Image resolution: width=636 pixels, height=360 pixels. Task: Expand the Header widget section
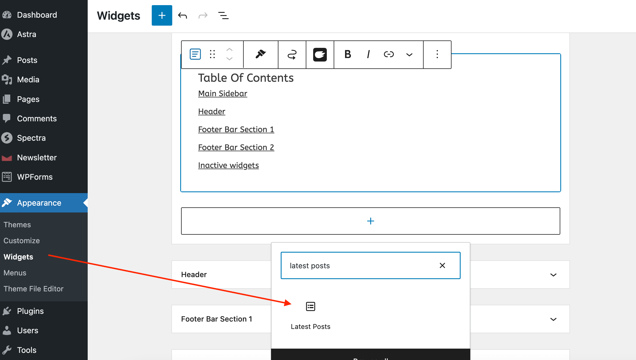553,274
